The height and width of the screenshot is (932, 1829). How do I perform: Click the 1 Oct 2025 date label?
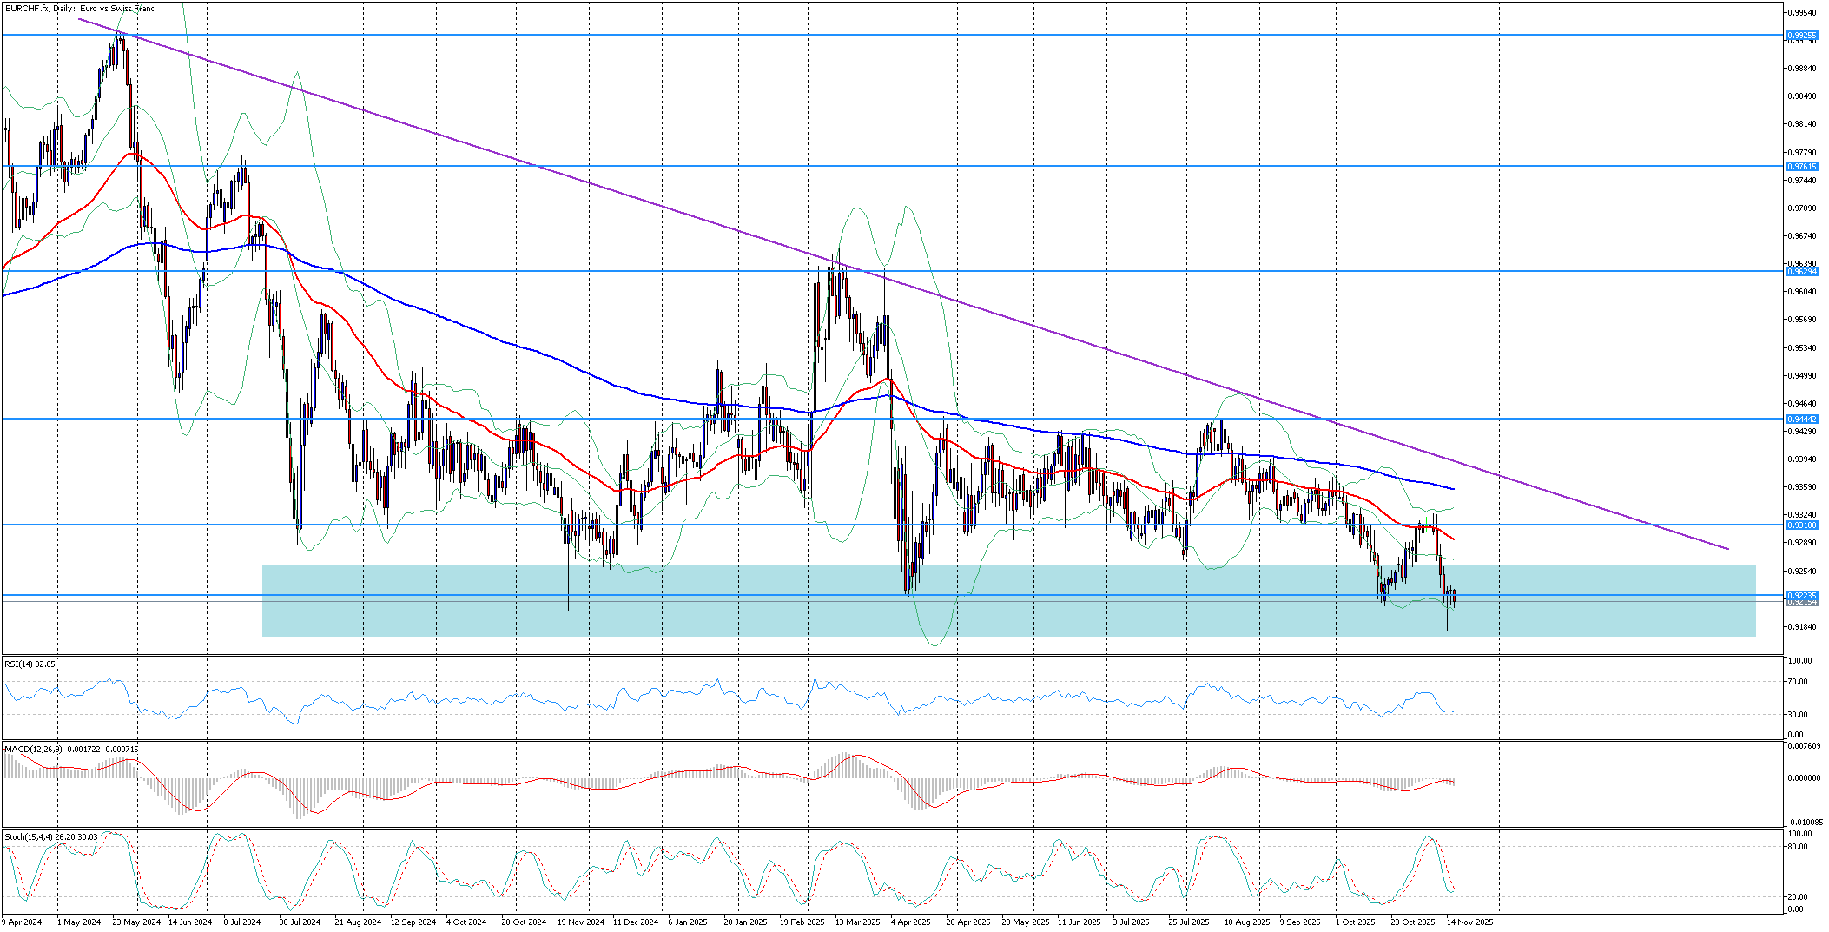pyautogui.click(x=1355, y=922)
